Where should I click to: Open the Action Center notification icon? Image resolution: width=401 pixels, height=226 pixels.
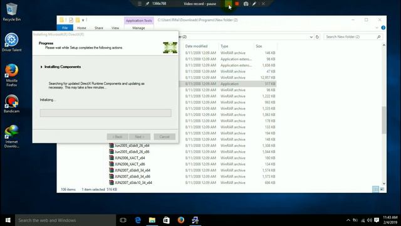[x=377, y=220]
